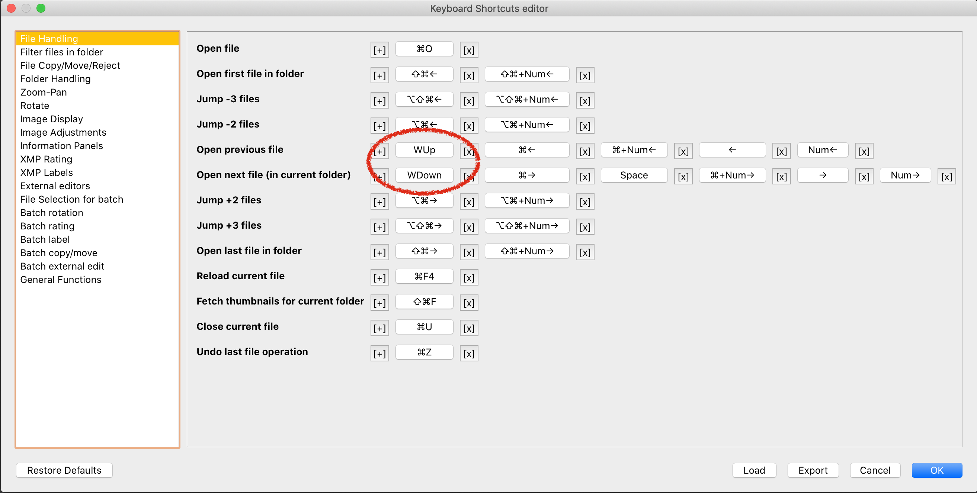Switch to General Functions category

click(61, 280)
